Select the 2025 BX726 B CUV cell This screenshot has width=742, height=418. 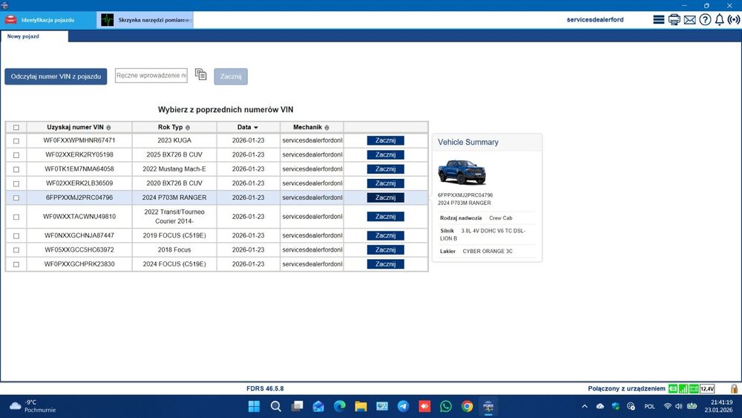pos(174,154)
